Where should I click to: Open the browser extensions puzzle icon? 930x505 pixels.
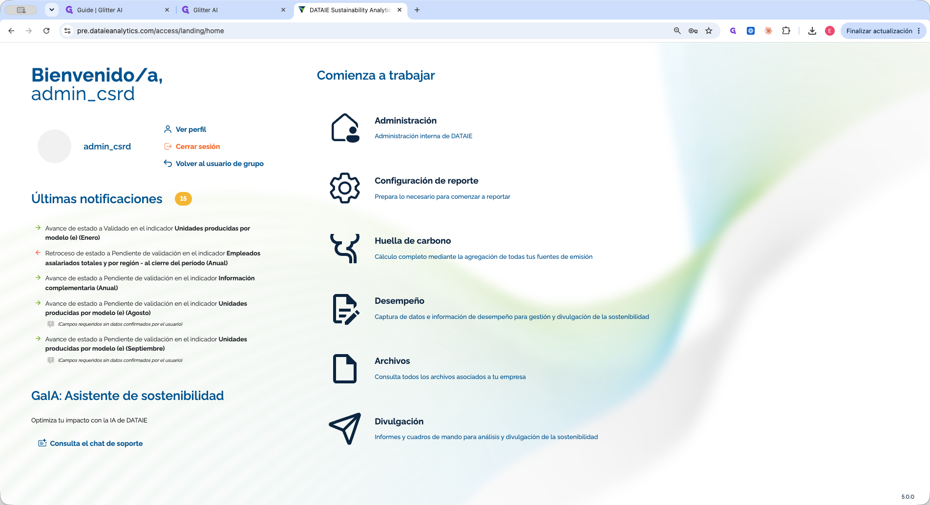click(x=786, y=31)
